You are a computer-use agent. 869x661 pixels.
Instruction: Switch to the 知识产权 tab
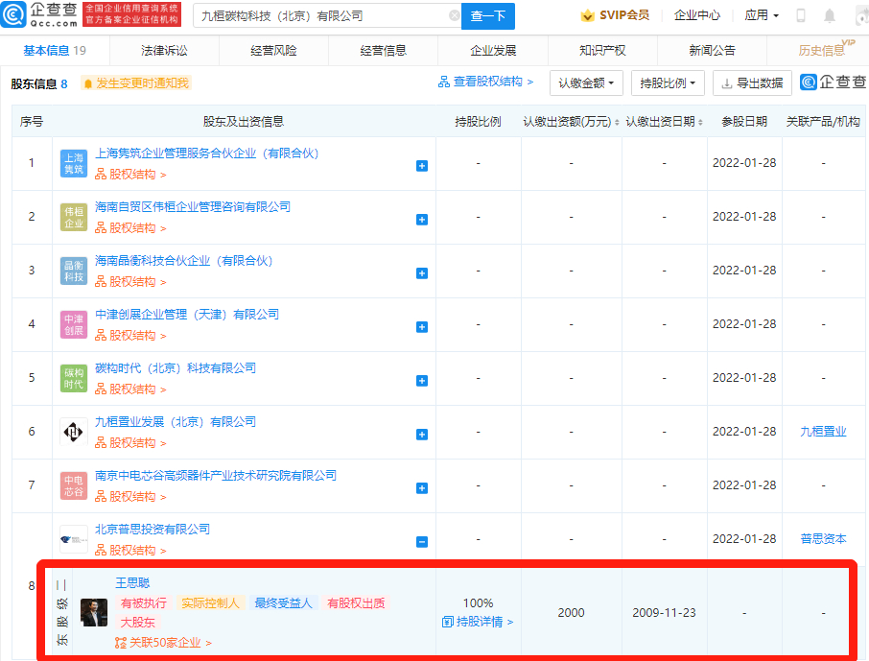(x=602, y=51)
